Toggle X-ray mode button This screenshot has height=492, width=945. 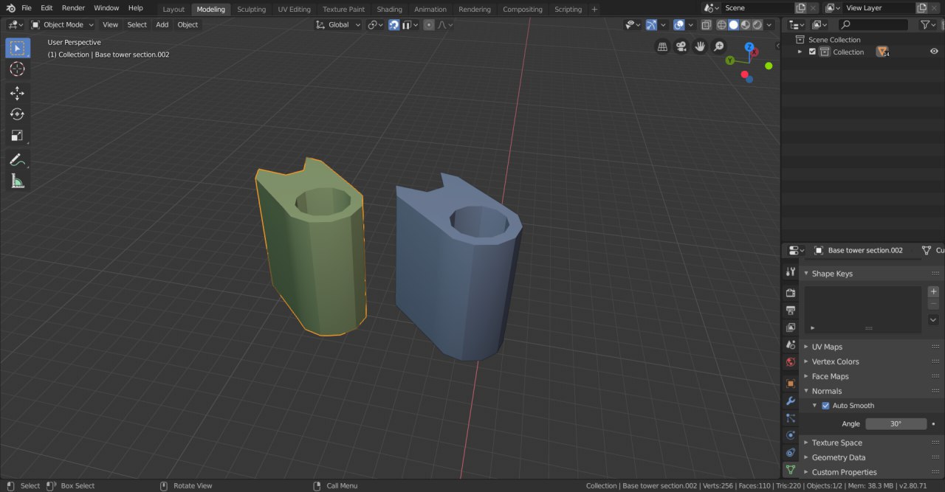[707, 24]
